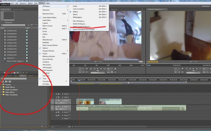
Task: Mute Audio 1 track speaker toggle
Action: (56, 107)
